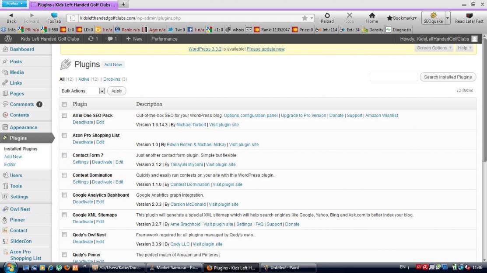Tick the select-all plugins checkbox in header

(64, 104)
